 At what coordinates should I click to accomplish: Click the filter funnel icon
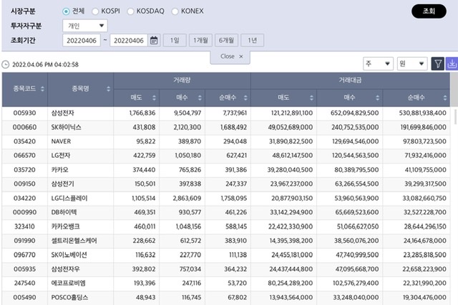click(x=437, y=64)
